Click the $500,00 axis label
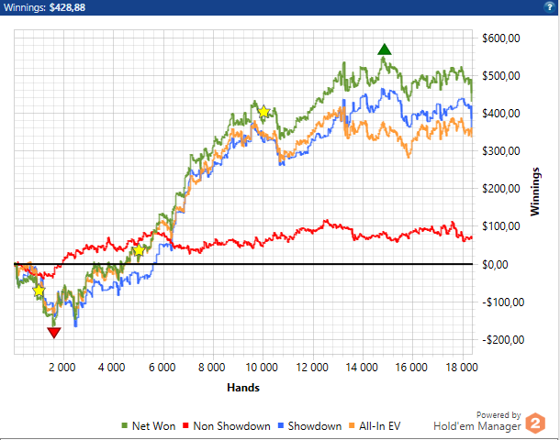Screen dimensions: 560x440 coord(500,76)
